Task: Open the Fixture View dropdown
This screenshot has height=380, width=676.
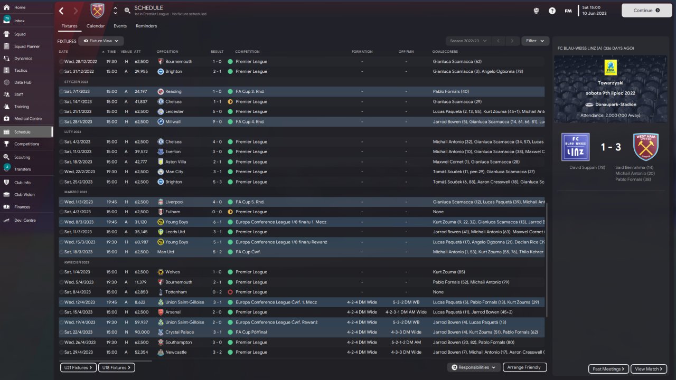Action: 101,41
